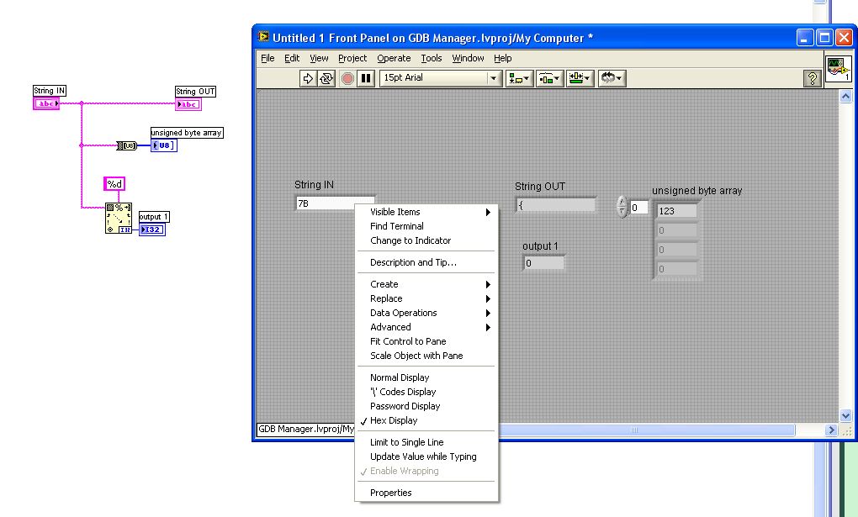Open the Distribute Objects toolbar menu
Image resolution: width=858 pixels, height=517 pixels.
pyautogui.click(x=548, y=78)
